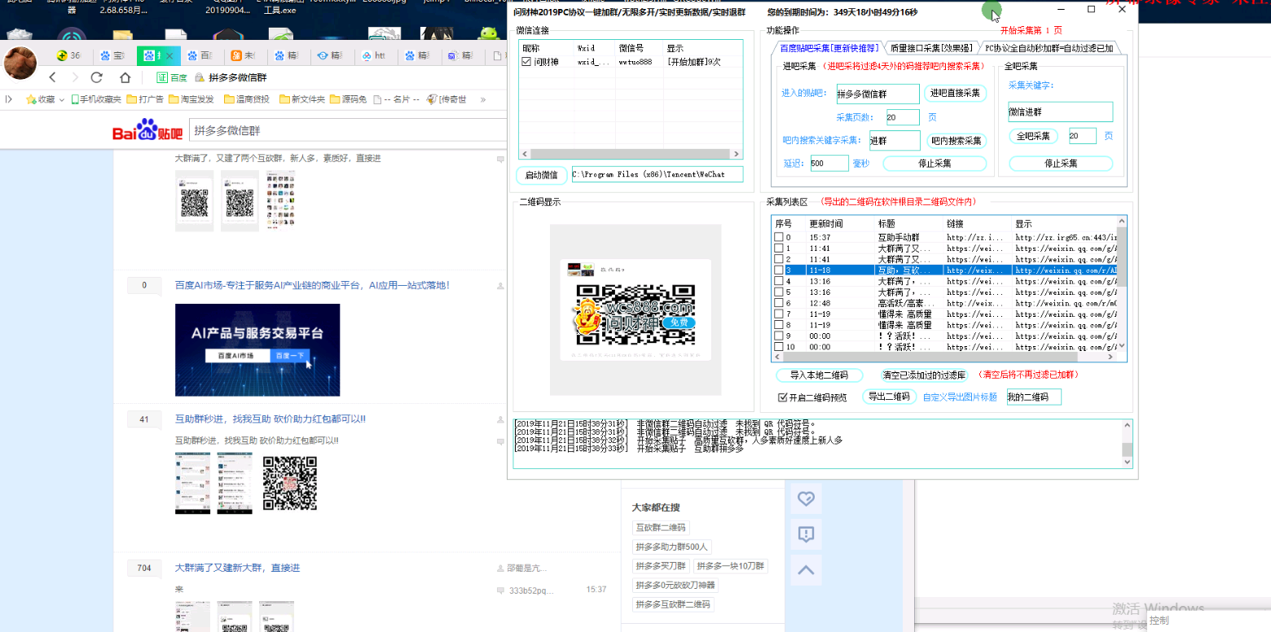Click 互砍群二维码 hot search tag

(662, 528)
